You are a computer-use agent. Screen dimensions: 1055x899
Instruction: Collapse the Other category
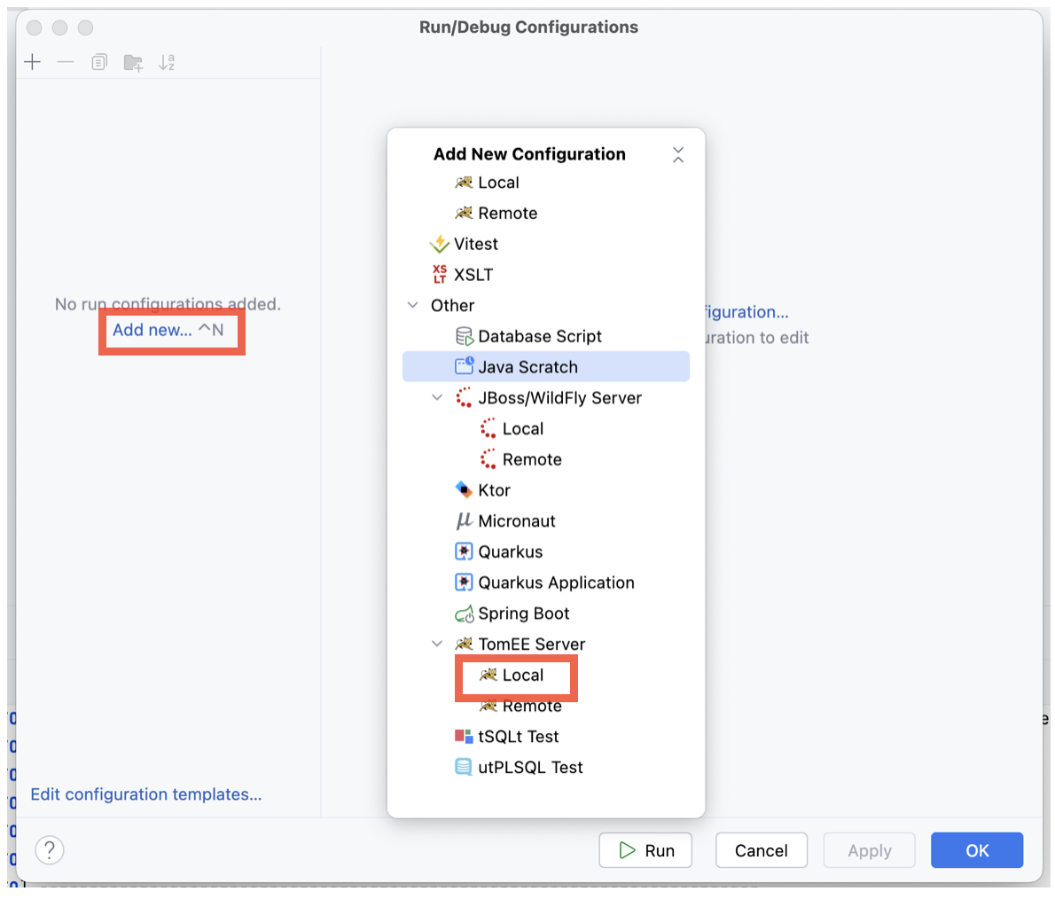(x=413, y=305)
